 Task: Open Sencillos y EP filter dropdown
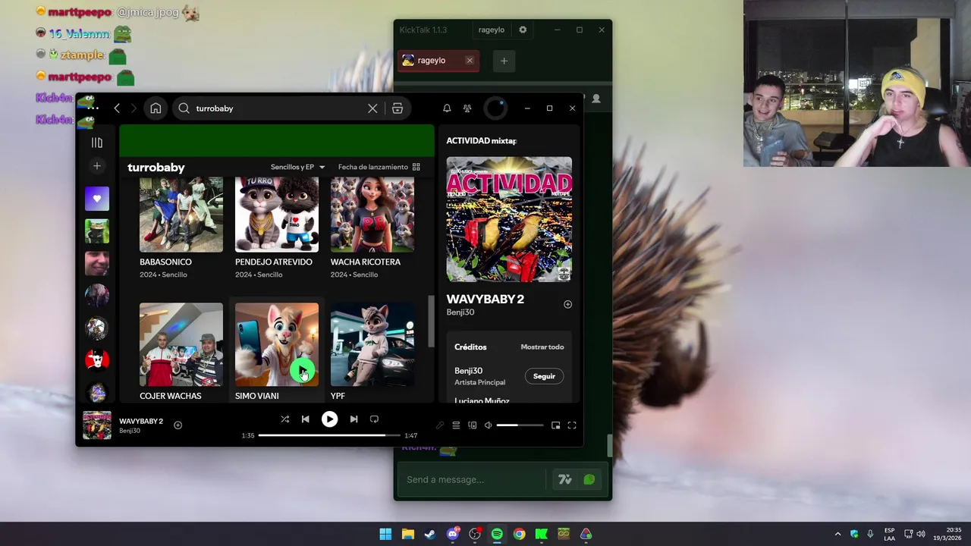point(297,167)
